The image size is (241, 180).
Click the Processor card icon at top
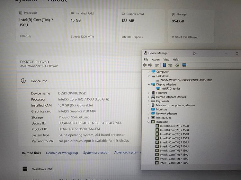(21, 13)
